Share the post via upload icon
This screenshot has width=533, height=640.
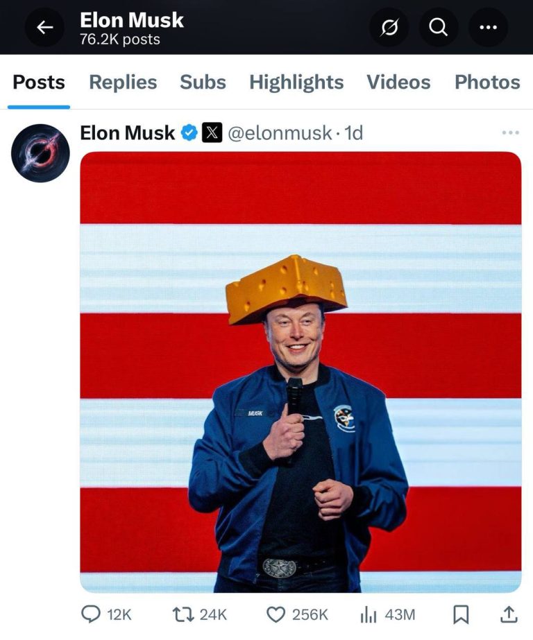pyautogui.click(x=509, y=614)
